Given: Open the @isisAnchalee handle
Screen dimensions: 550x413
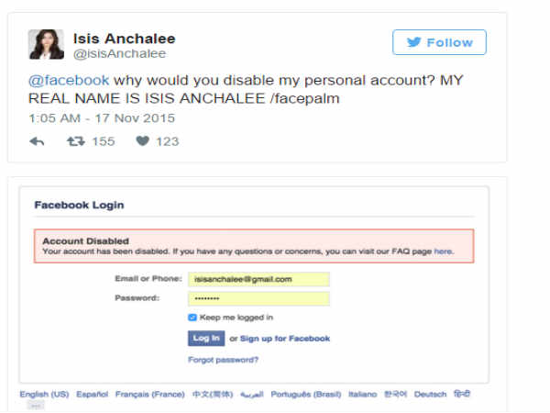Looking at the screenshot, I should (x=113, y=54).
